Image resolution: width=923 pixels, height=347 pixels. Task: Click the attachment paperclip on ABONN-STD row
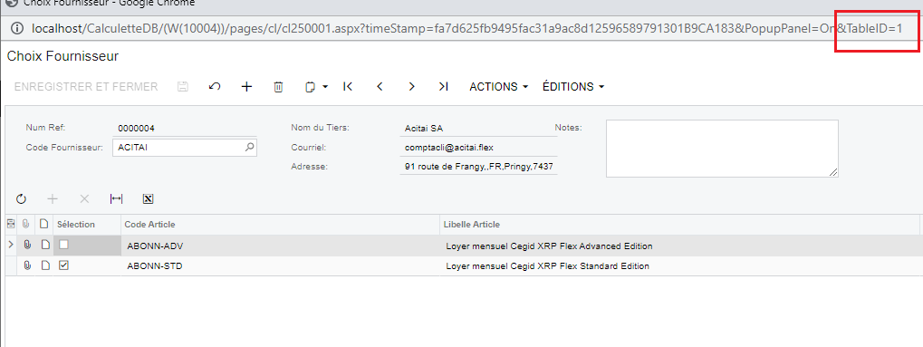(x=26, y=265)
